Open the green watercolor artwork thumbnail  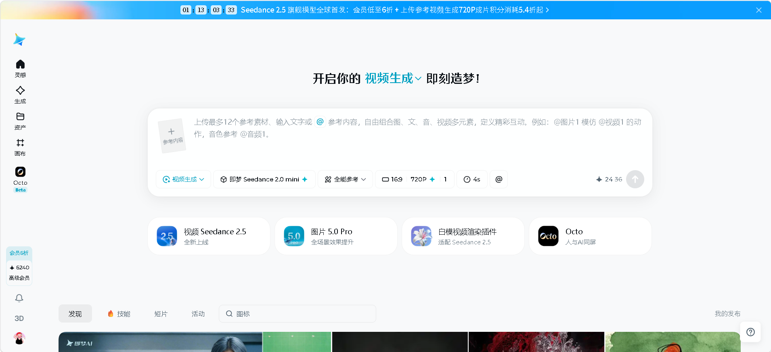point(673,342)
